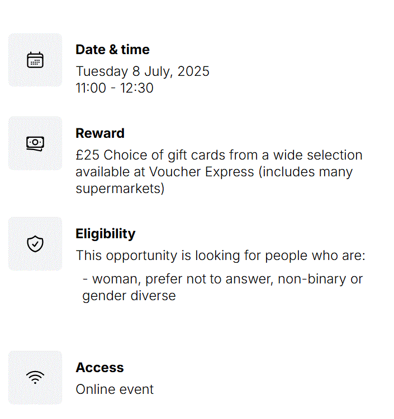Click the cash reward icon
394x419 pixels.
[x=35, y=144]
